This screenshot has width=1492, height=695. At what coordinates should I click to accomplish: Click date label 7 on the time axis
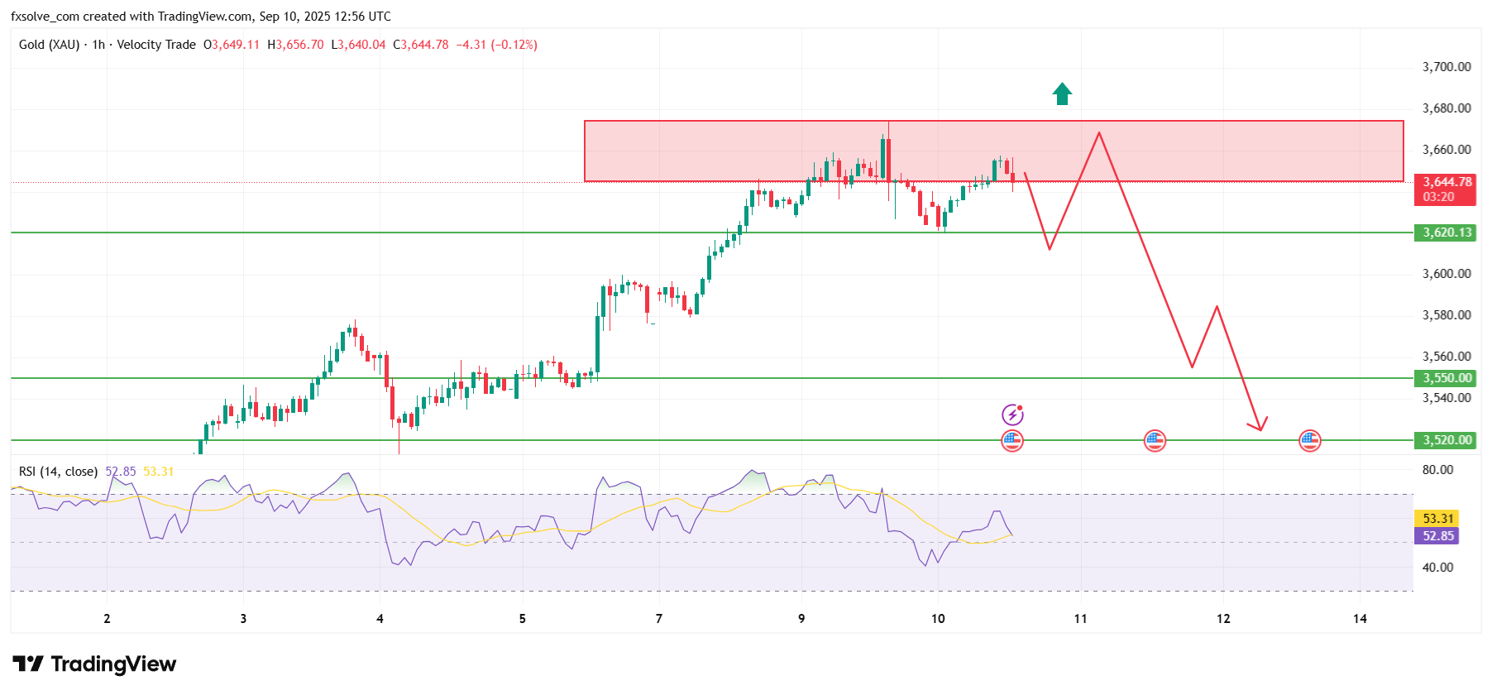click(658, 619)
